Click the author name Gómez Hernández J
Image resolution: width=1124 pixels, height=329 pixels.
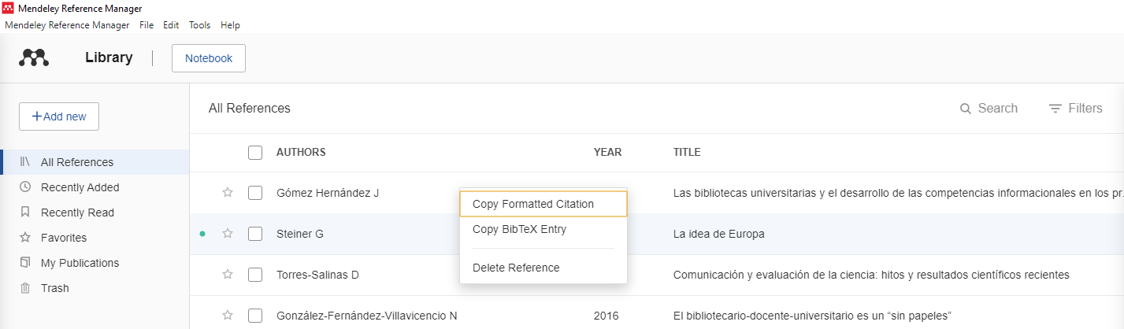click(x=328, y=193)
